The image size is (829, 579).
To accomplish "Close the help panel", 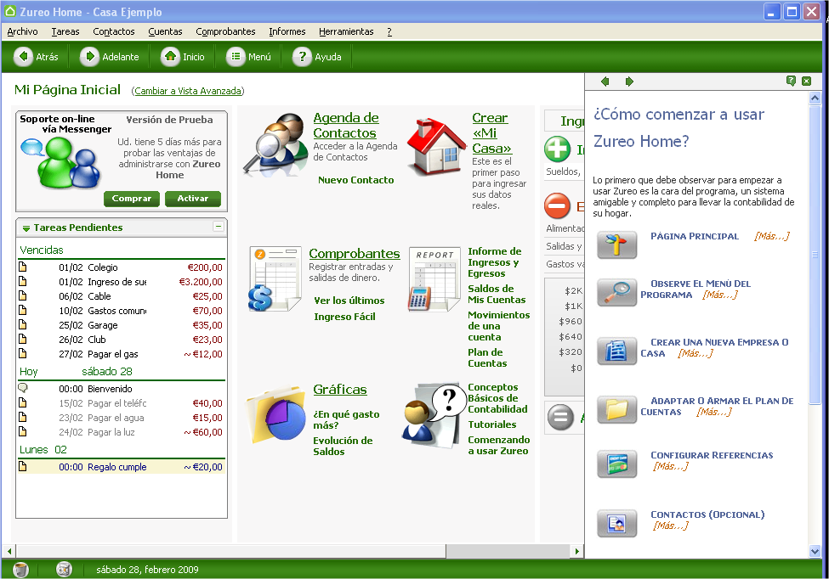I will click(x=806, y=81).
